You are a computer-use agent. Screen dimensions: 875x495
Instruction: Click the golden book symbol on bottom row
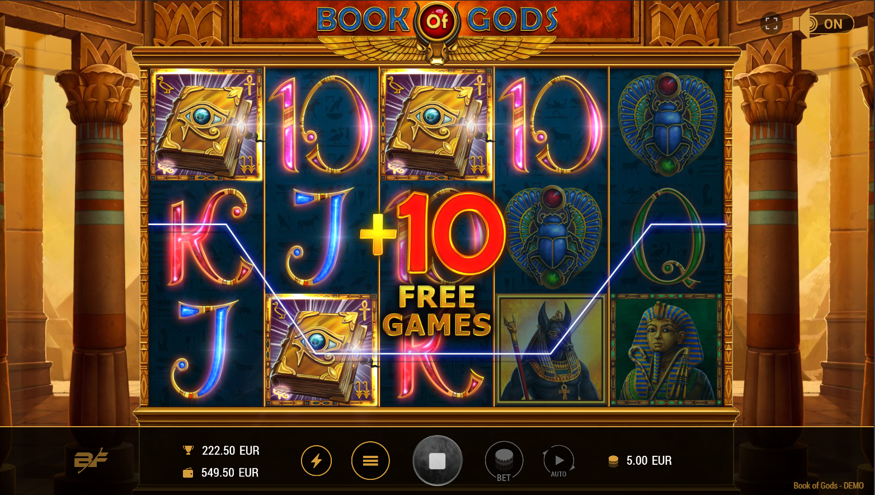(x=321, y=350)
